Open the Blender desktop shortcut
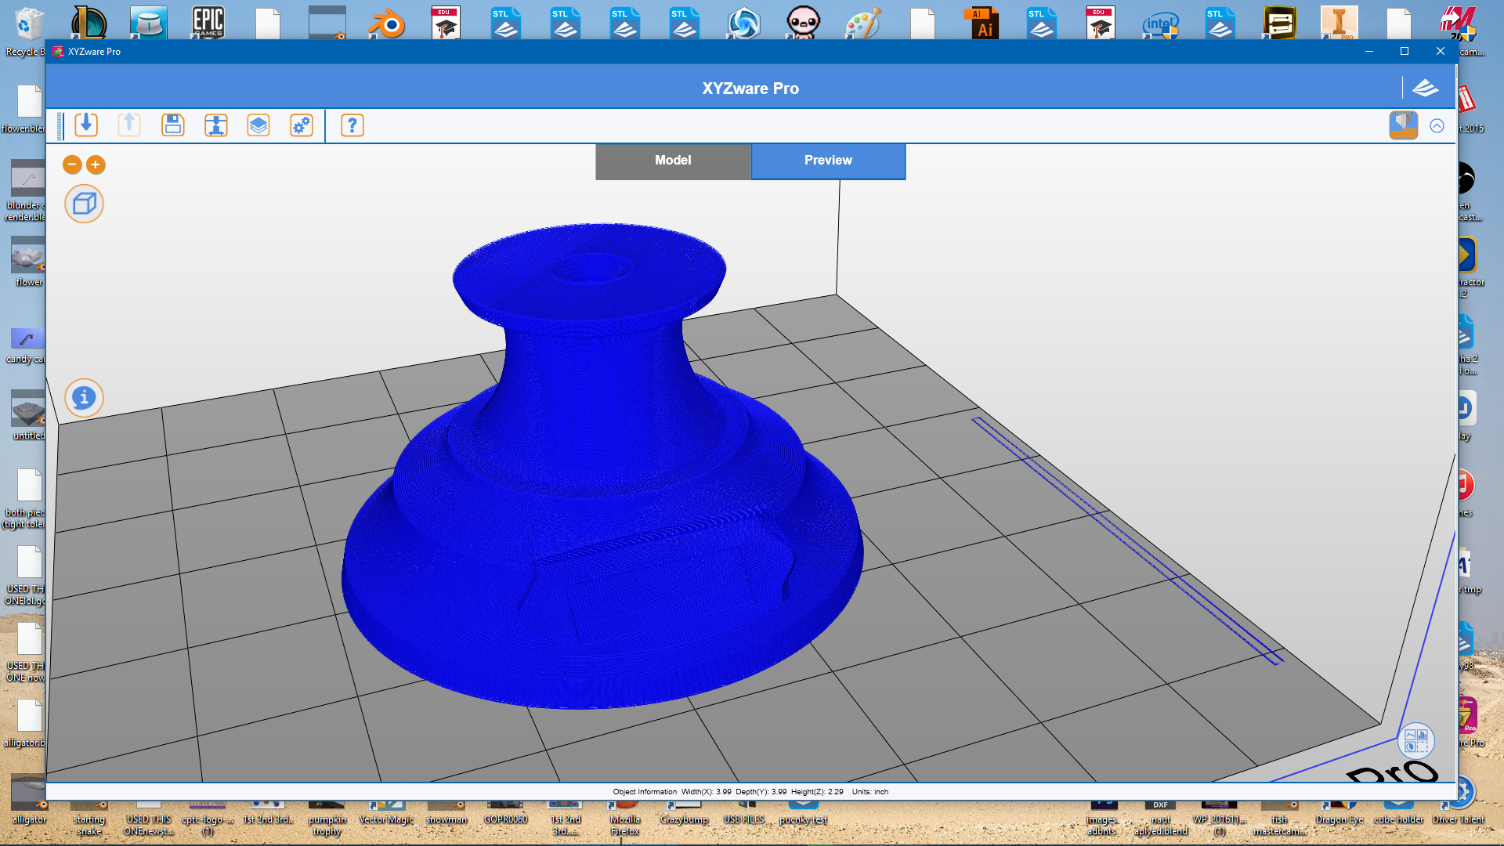 pos(387,23)
